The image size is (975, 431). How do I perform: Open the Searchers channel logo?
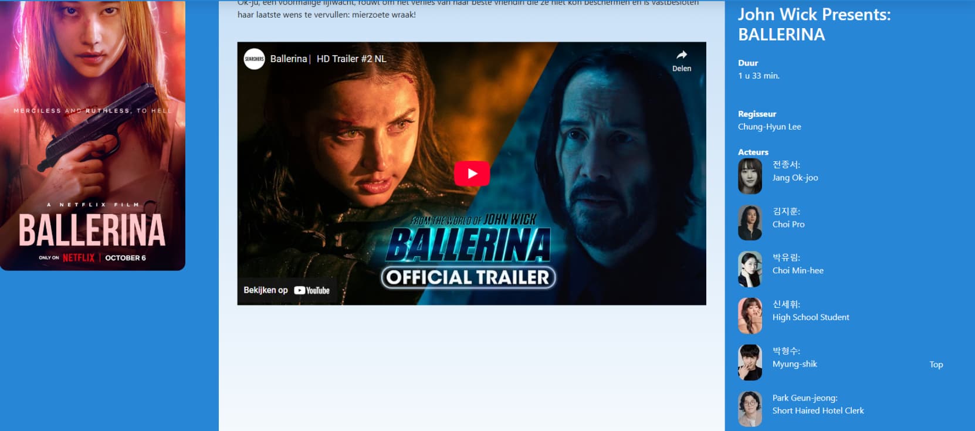[x=254, y=59]
